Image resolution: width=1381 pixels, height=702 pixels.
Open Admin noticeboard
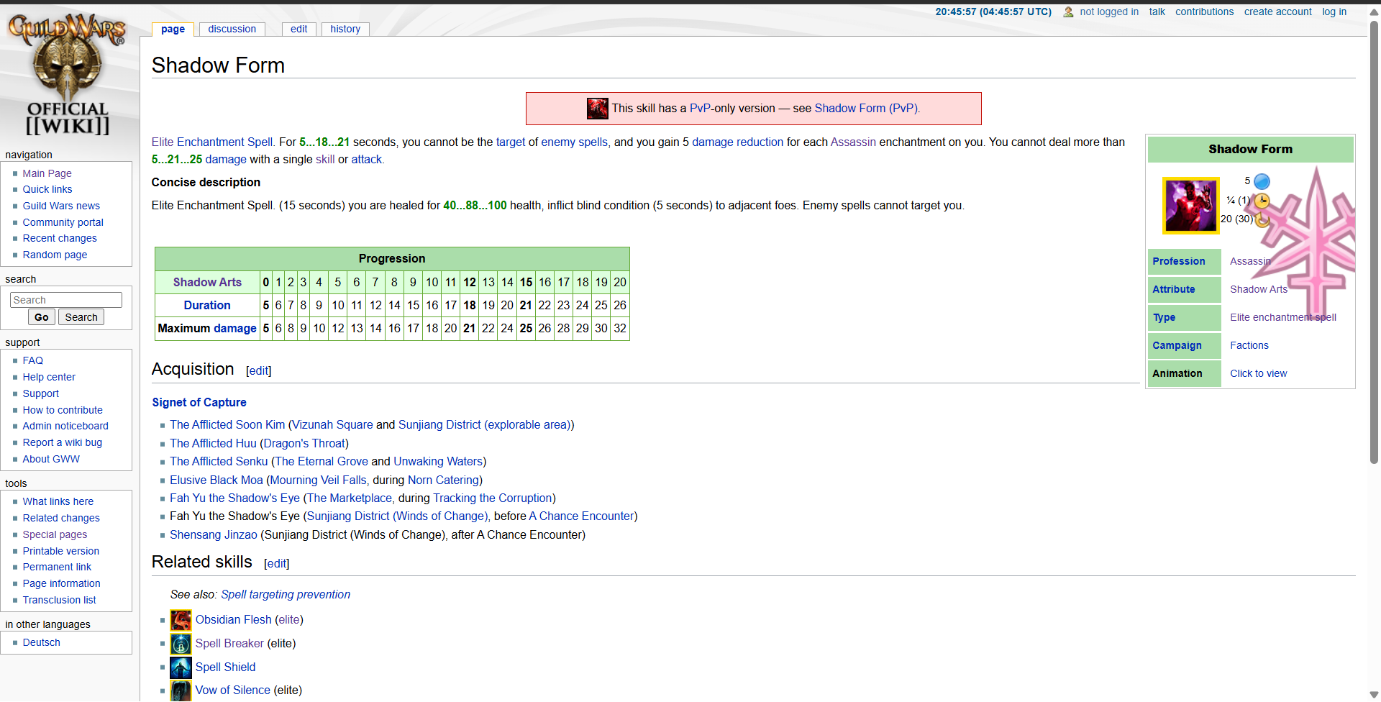click(x=65, y=427)
